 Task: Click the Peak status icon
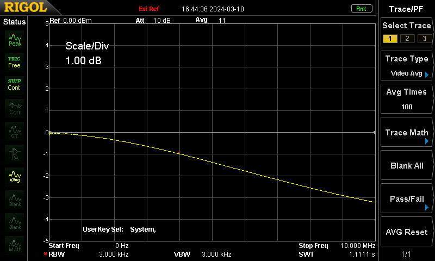(15, 40)
